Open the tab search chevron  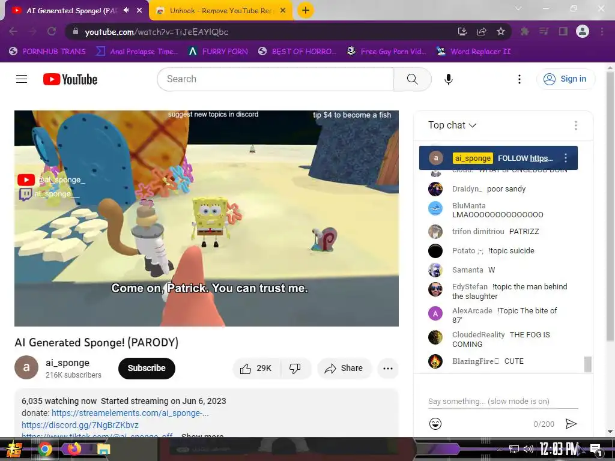(518, 8)
